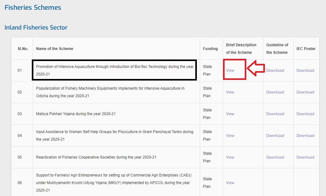326x196 pixels.
Task: Select the Inland Fisheries Sector heading
Action: click(36, 28)
